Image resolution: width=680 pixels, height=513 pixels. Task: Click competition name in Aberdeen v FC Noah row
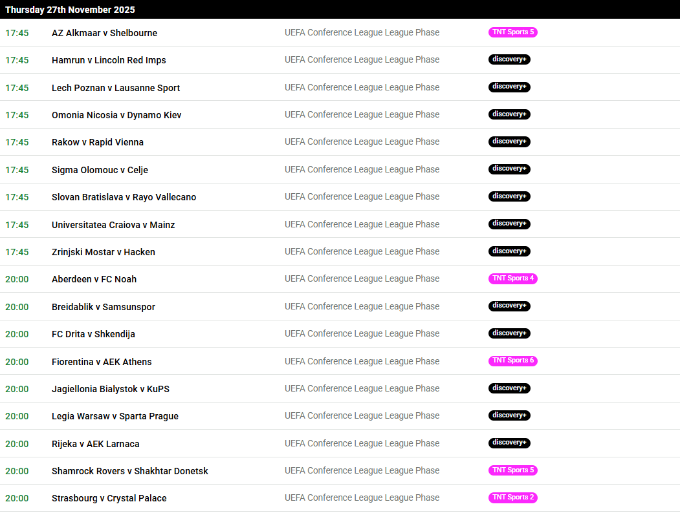[362, 279]
